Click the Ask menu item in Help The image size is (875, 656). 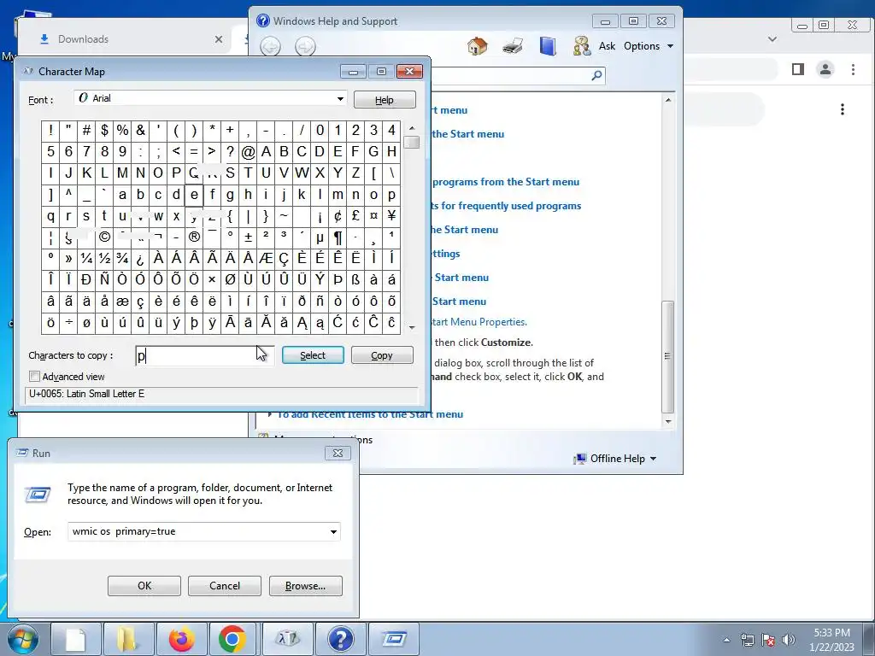608,46
